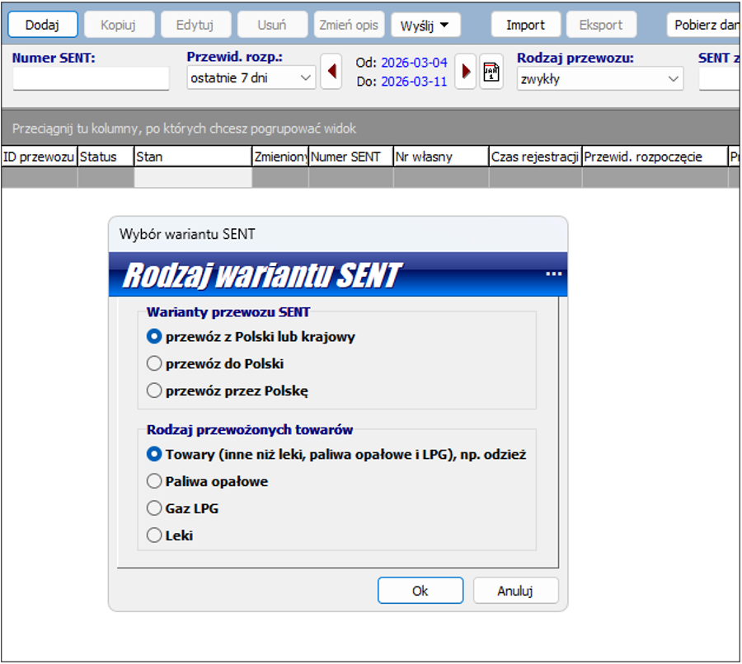Image resolution: width=742 pixels, height=664 pixels.
Task: Confirm dialog with Ok button
Action: (x=420, y=591)
